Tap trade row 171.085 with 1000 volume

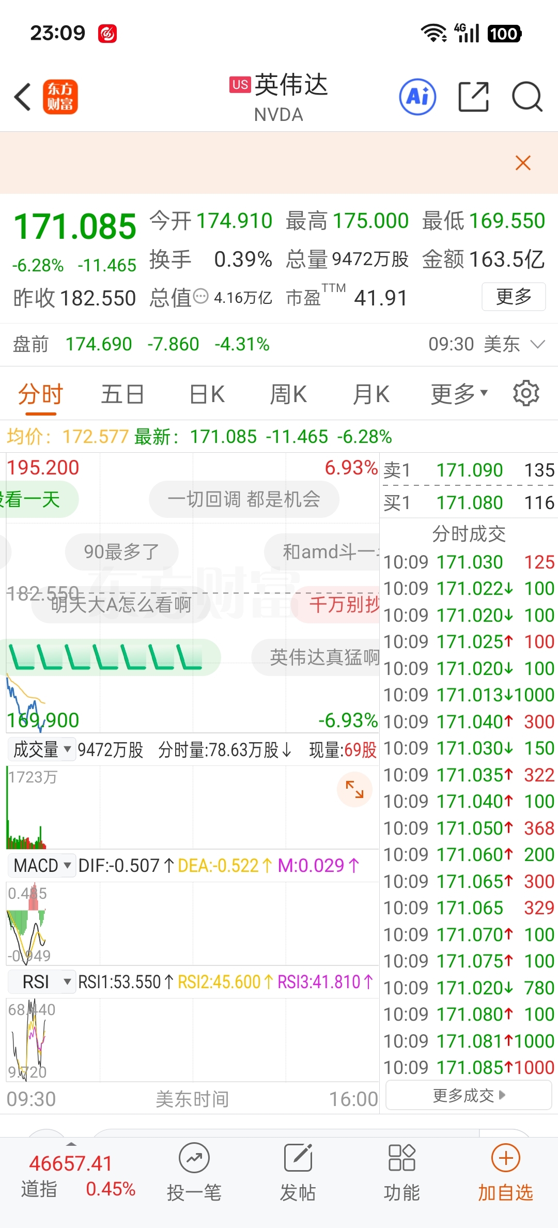tap(469, 1067)
